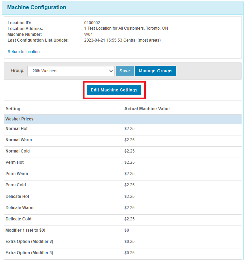
Task: Click the $2.25 value for Delicate Cold
Action: 129,219
